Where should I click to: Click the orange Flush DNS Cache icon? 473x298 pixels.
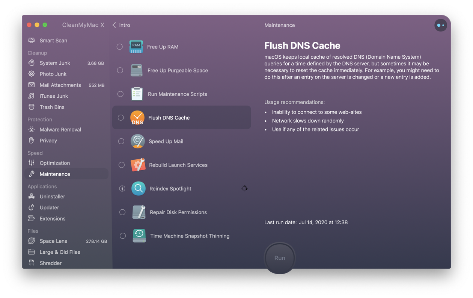click(137, 118)
